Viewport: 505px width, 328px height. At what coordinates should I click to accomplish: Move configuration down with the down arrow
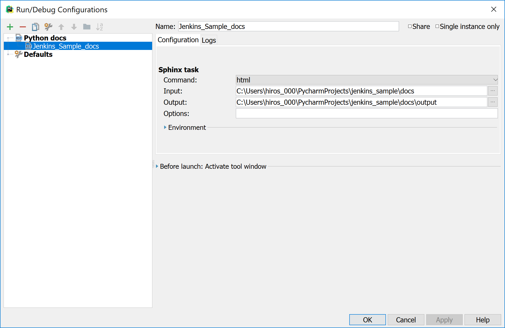pos(74,27)
